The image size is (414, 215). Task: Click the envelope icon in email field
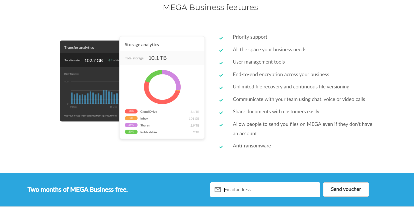[218, 190]
